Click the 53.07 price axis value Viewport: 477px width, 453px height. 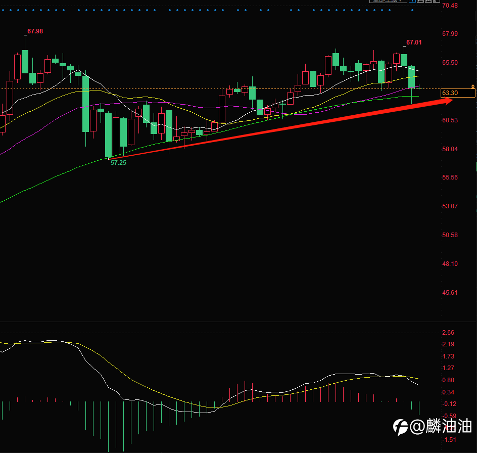point(450,206)
